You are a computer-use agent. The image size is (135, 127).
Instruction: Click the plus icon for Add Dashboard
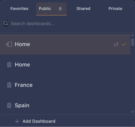(x=17, y=121)
